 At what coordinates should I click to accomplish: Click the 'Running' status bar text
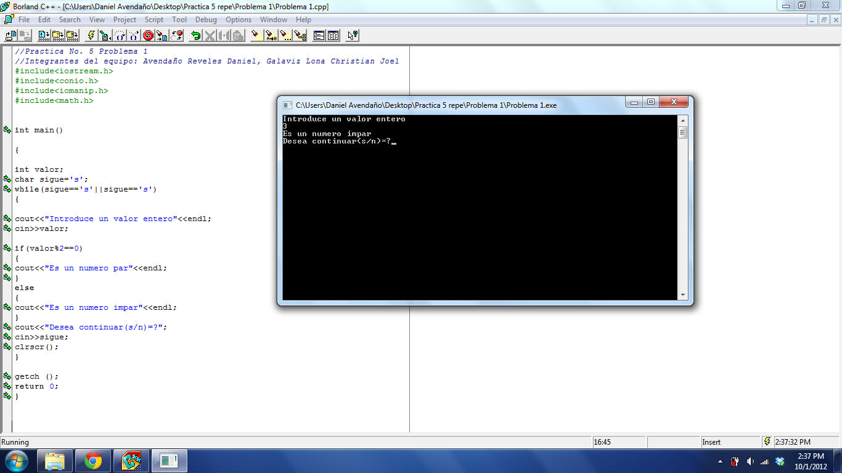(x=15, y=442)
